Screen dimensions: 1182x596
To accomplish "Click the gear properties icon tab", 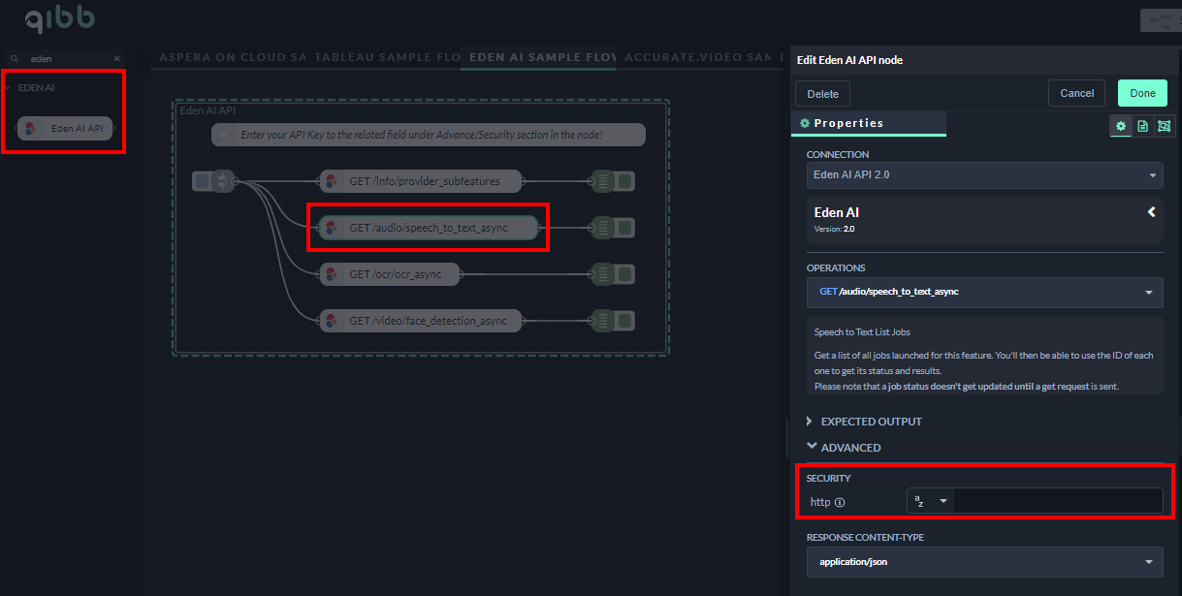I will coord(1121,126).
